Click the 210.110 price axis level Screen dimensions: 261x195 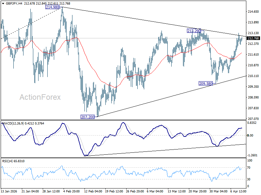point(253,76)
